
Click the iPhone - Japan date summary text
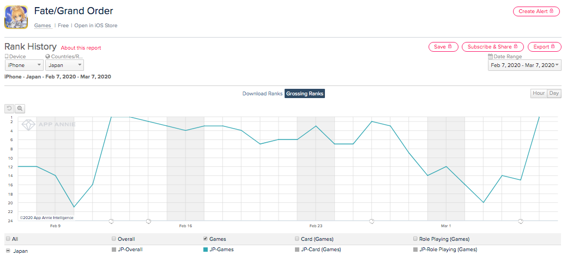[57, 77]
